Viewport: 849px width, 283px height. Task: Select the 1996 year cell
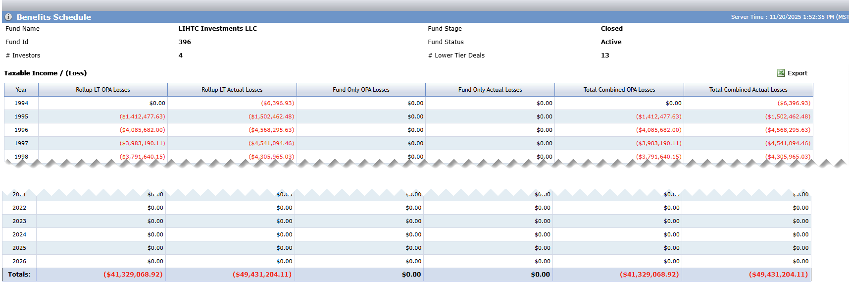pos(21,130)
